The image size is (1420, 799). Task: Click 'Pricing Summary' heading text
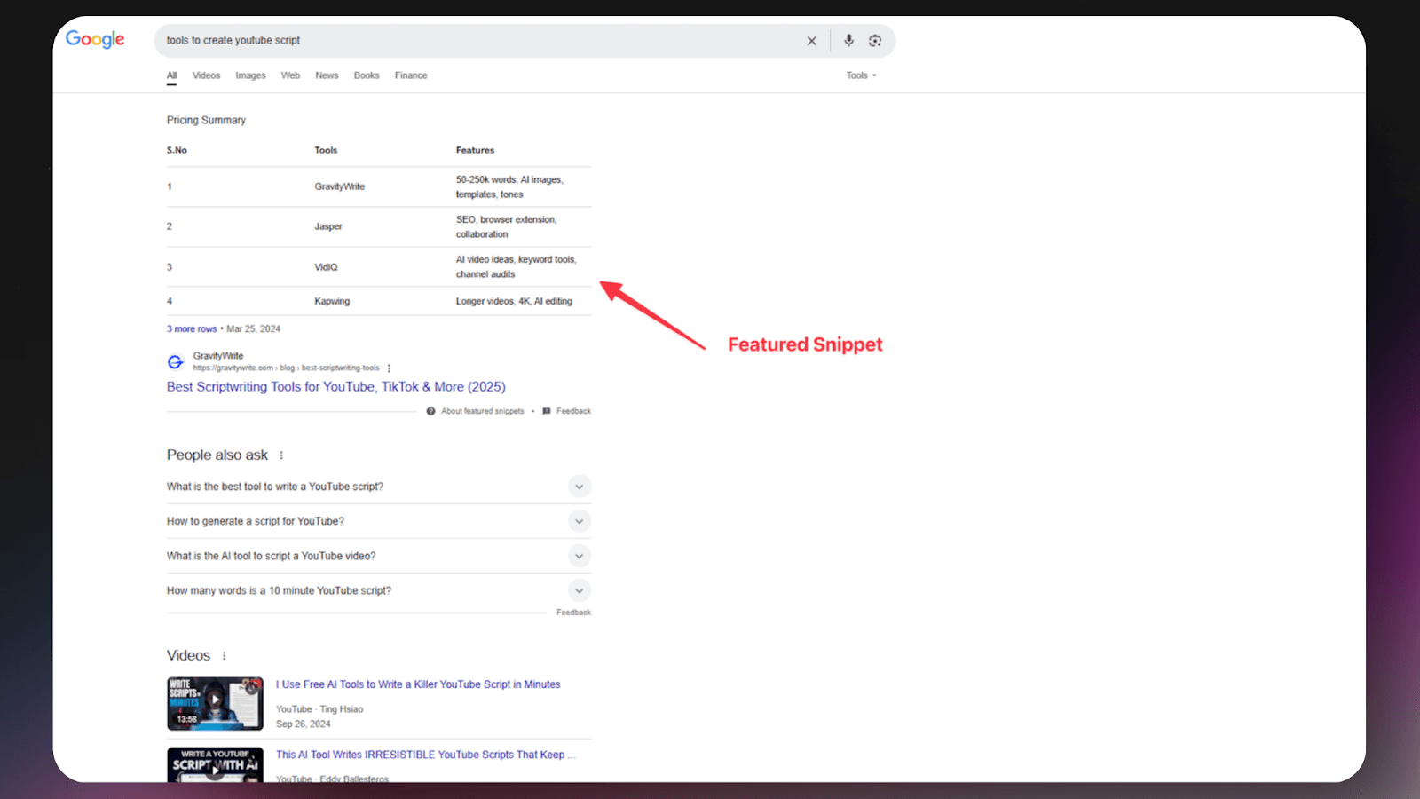coord(206,120)
